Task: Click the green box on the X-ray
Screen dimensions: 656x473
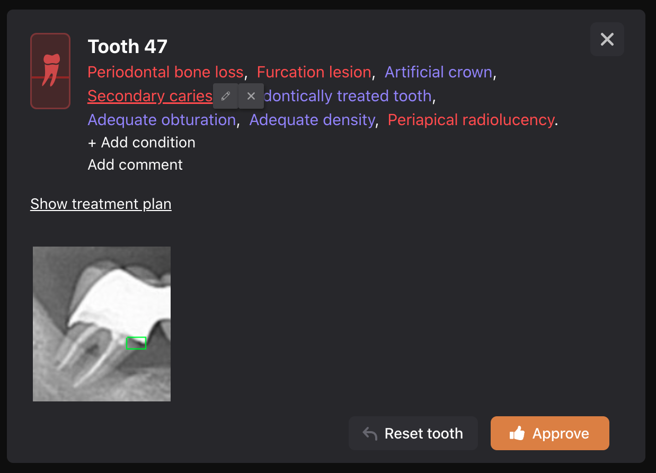Action: (136, 343)
